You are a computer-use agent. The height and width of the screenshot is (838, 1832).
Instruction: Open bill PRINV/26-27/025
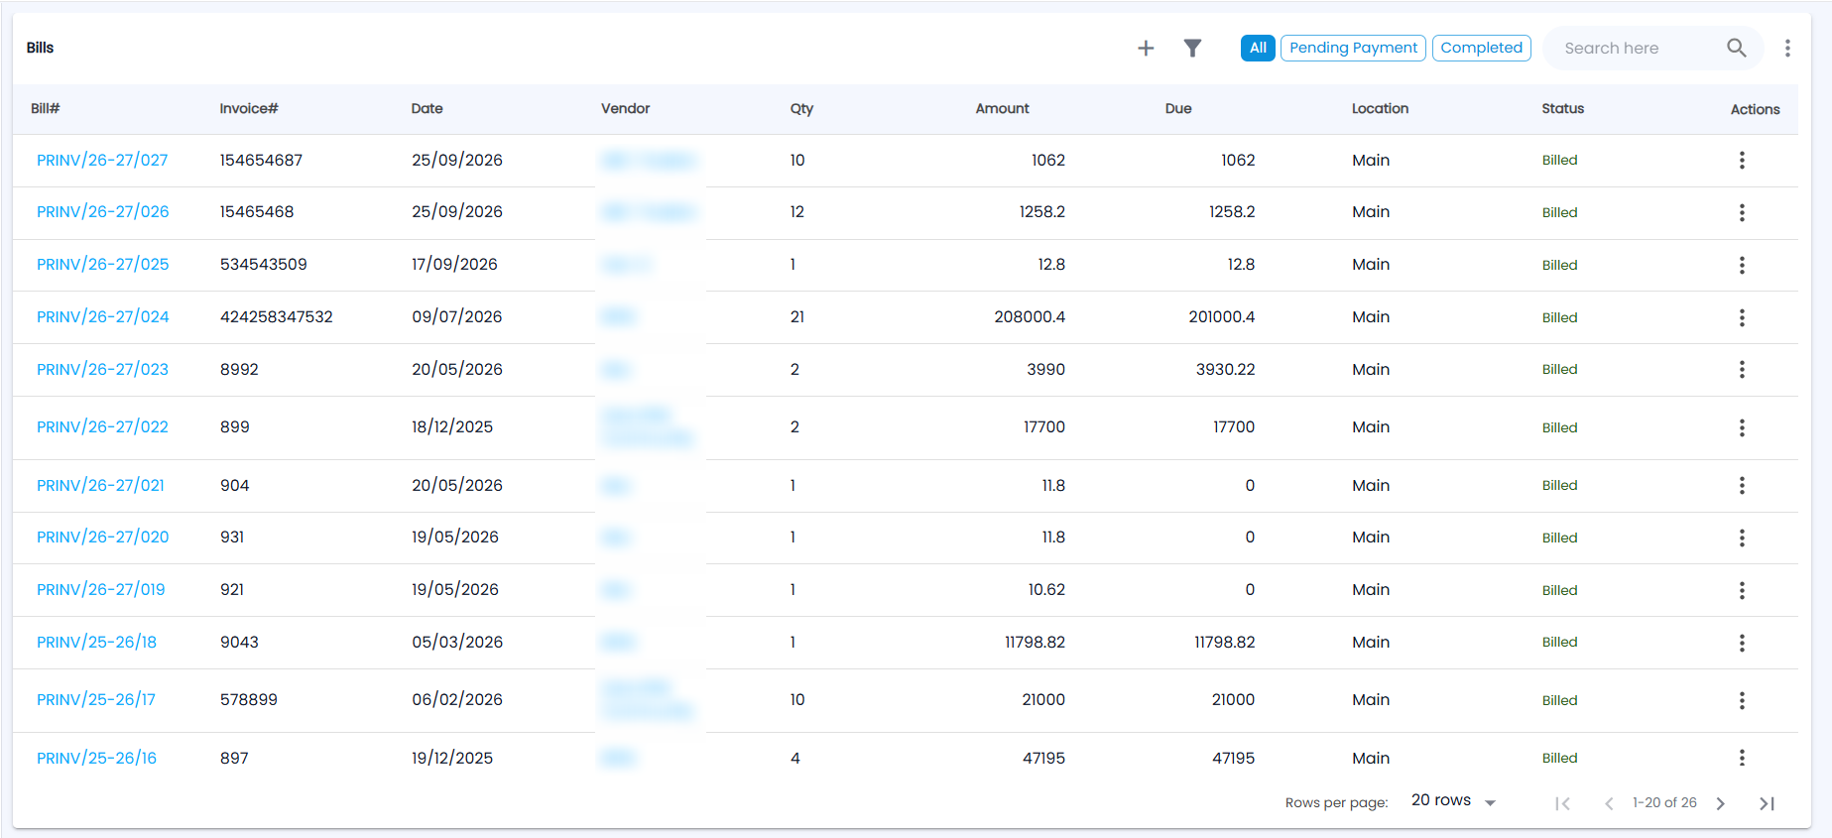(x=103, y=265)
